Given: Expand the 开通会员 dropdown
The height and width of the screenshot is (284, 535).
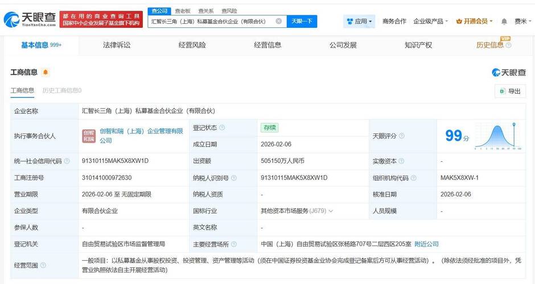Looking at the screenshot, I should tap(475, 22).
